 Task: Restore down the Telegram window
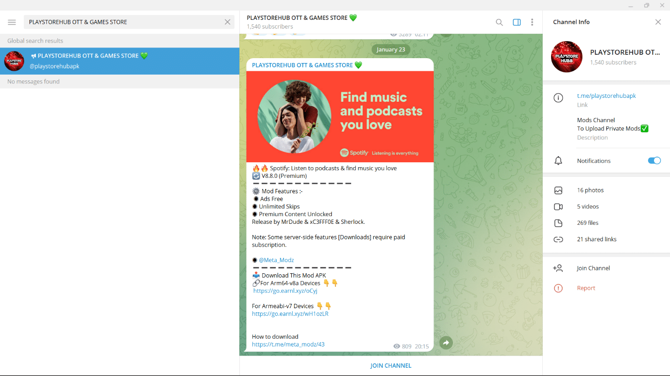tap(647, 5)
